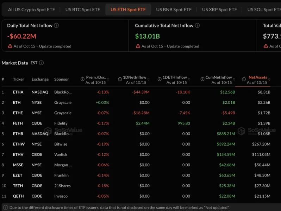Click info icon before 1DETHInflow header

click(x=160, y=79)
